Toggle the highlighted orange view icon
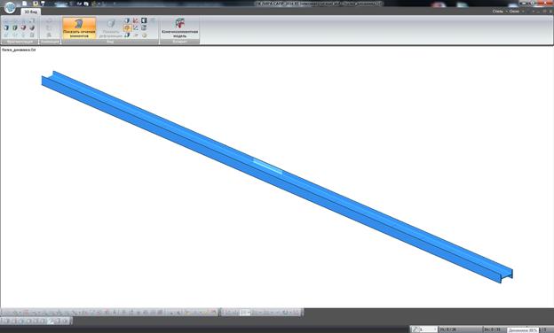The width and height of the screenshot is (554, 333). pyautogui.click(x=127, y=27)
